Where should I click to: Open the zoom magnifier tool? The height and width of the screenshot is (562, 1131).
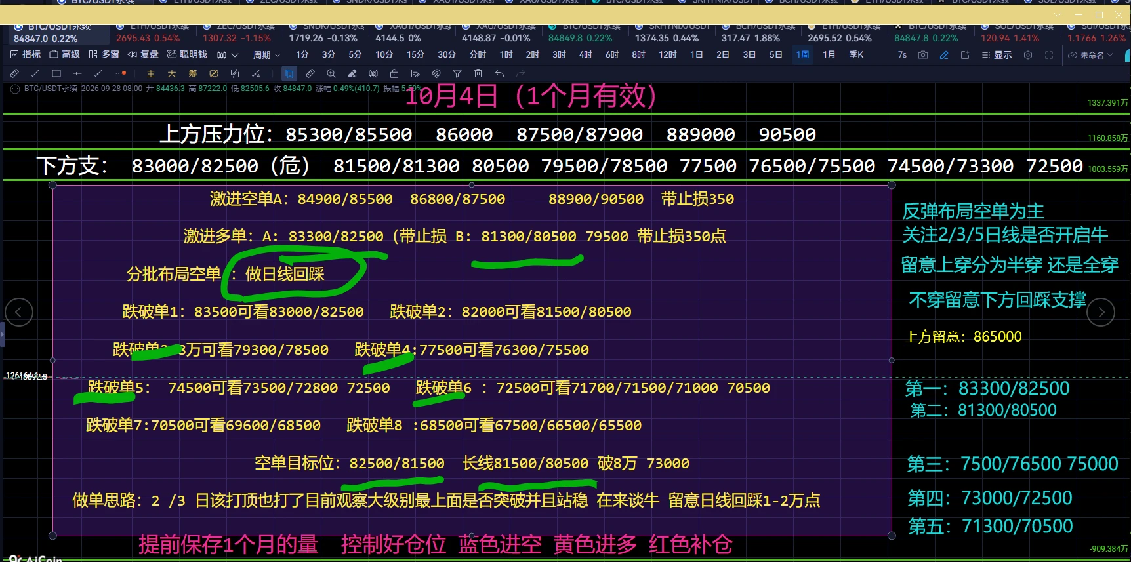(331, 73)
